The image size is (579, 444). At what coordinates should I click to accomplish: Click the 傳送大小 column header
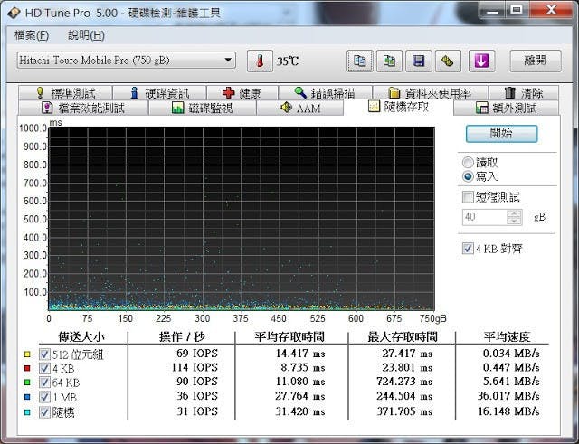(x=81, y=336)
